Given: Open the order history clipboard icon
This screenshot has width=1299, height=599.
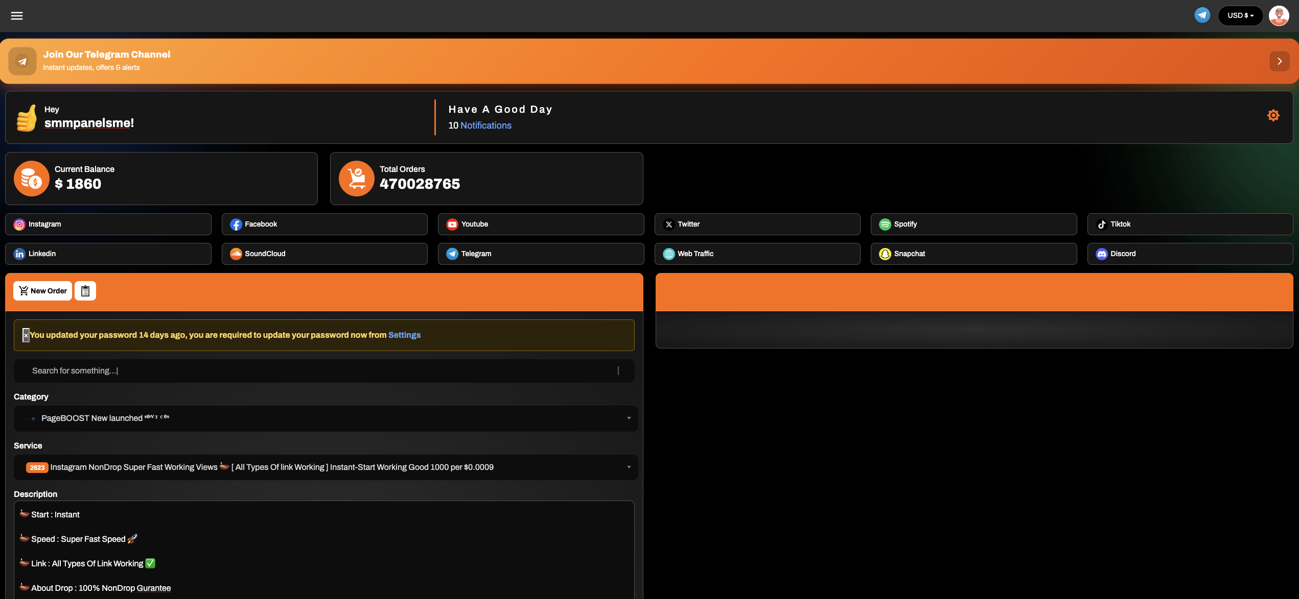Looking at the screenshot, I should coord(85,291).
